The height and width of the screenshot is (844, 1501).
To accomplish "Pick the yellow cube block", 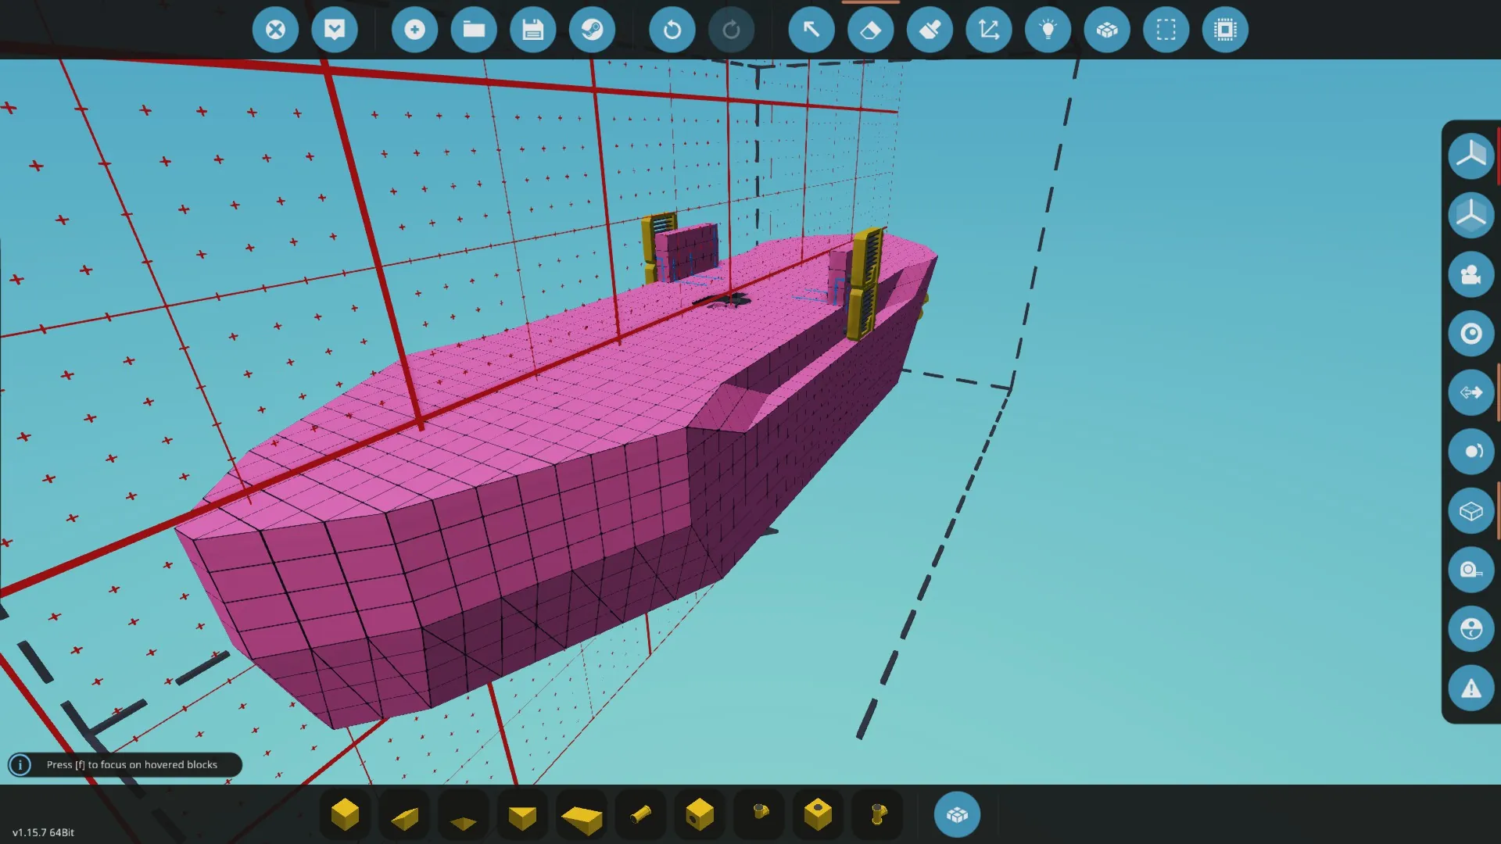I will [345, 814].
